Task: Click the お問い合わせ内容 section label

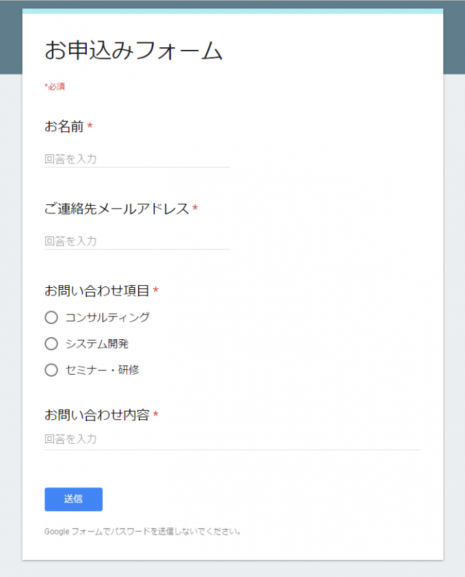Action: coord(98,414)
